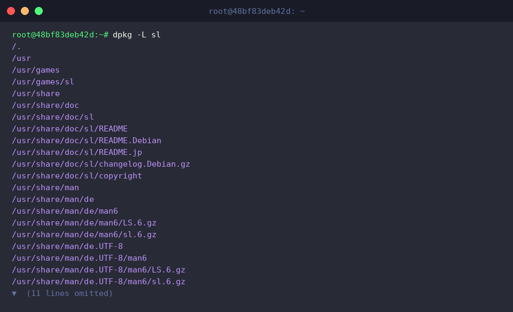
Task: Click the line /usr/share/man/de/man6/sl.6.gz
Action: pos(84,235)
